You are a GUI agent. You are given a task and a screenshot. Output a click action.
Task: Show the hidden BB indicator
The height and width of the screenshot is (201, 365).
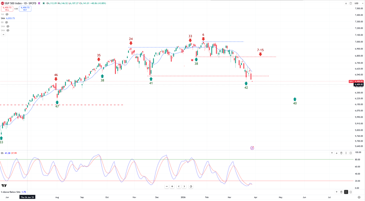[6, 22]
